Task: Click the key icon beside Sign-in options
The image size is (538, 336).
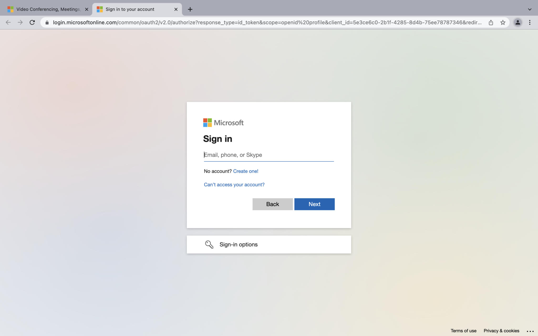Action: click(x=209, y=244)
